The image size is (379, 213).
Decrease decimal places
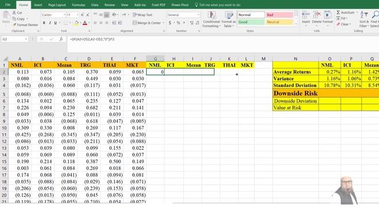(x=197, y=22)
